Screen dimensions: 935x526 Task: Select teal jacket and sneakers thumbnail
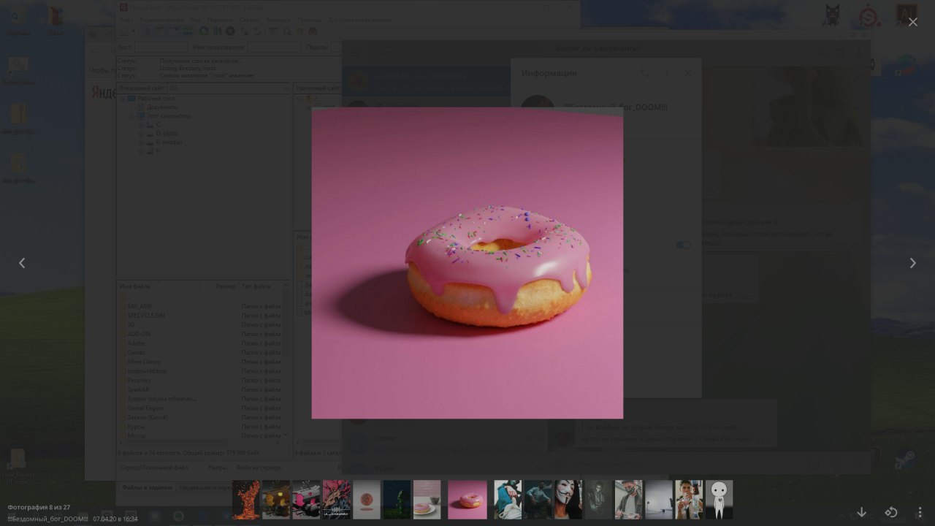coord(508,500)
